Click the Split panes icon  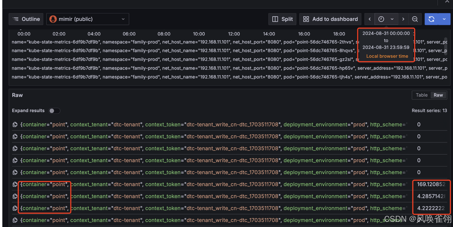[275, 19]
